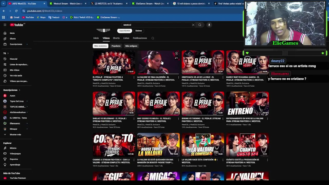Select the Videos channel tab

[x=106, y=38]
